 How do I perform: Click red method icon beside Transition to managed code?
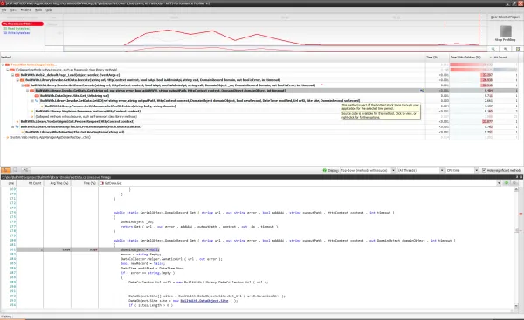coord(7,65)
